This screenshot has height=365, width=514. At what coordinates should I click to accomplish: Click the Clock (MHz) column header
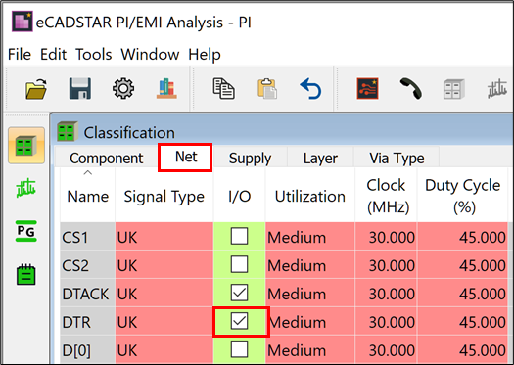[x=386, y=196]
